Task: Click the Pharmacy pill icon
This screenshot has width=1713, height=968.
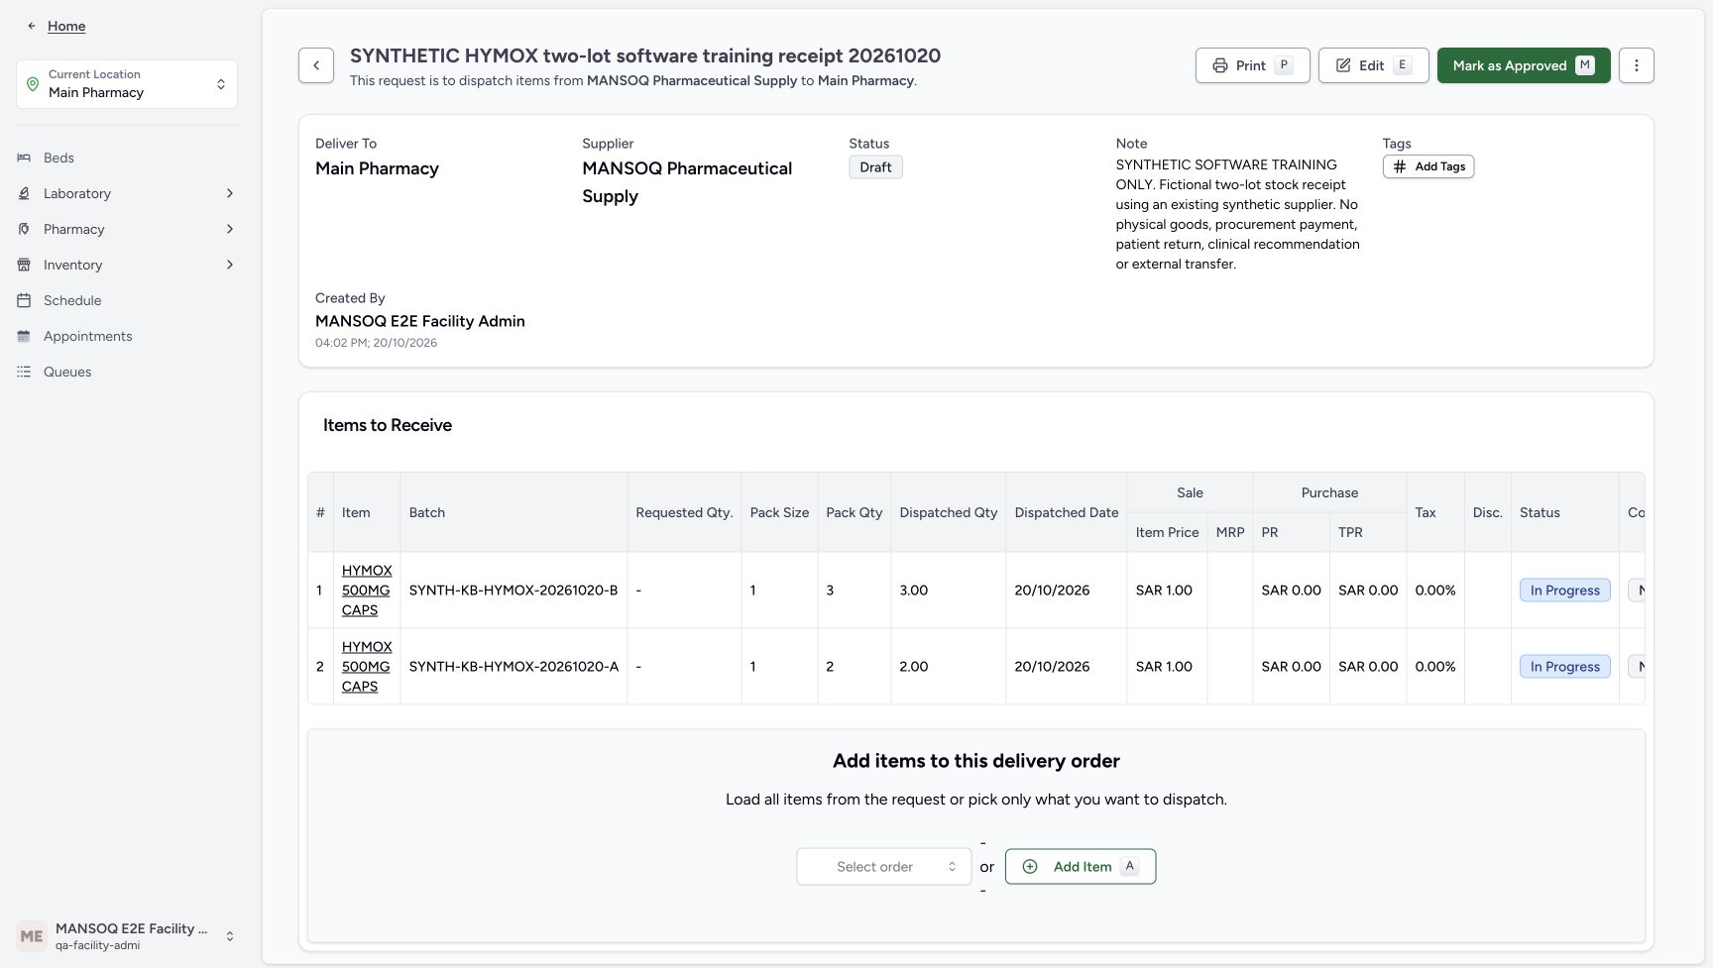Action: pos(24,229)
